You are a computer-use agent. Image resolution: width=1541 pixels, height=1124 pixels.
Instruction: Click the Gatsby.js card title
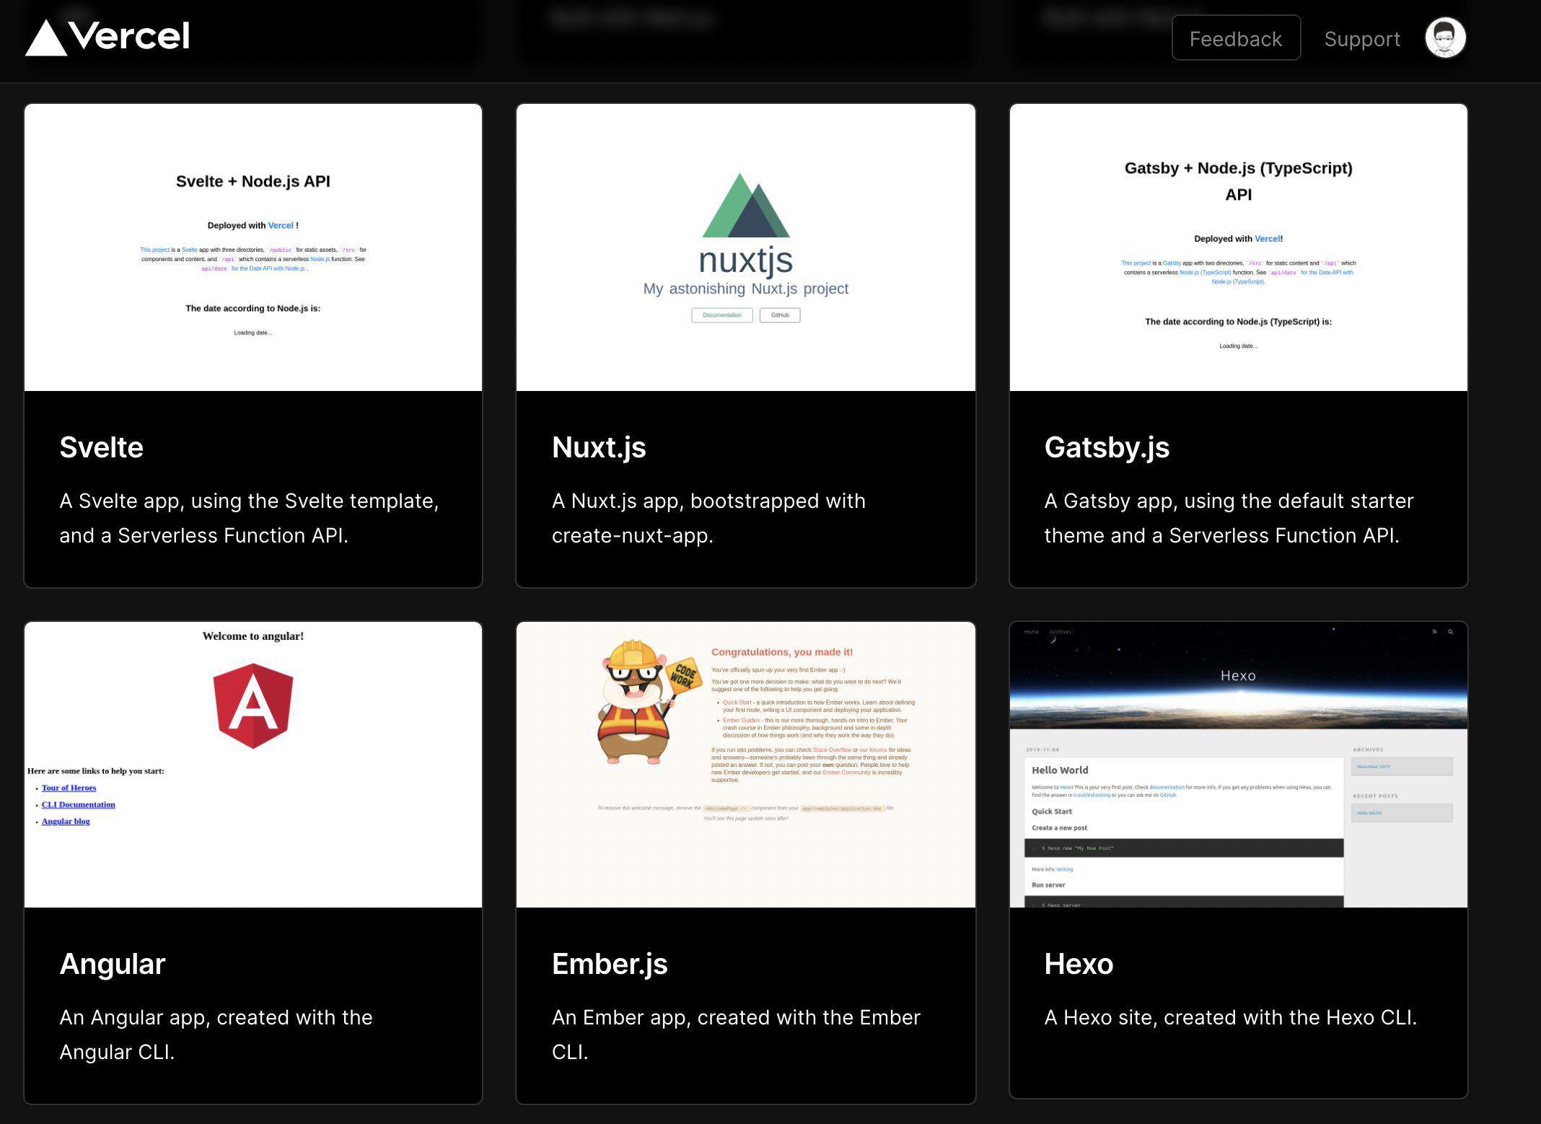click(1107, 447)
